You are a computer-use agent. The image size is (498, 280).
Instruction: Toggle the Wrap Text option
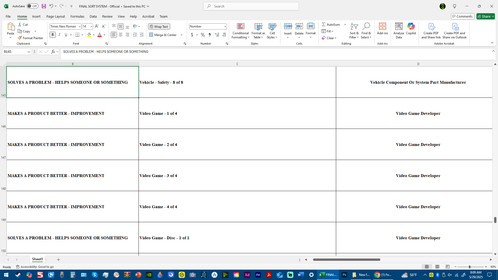pos(159,26)
